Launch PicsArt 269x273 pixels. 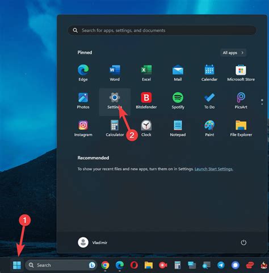(241, 101)
